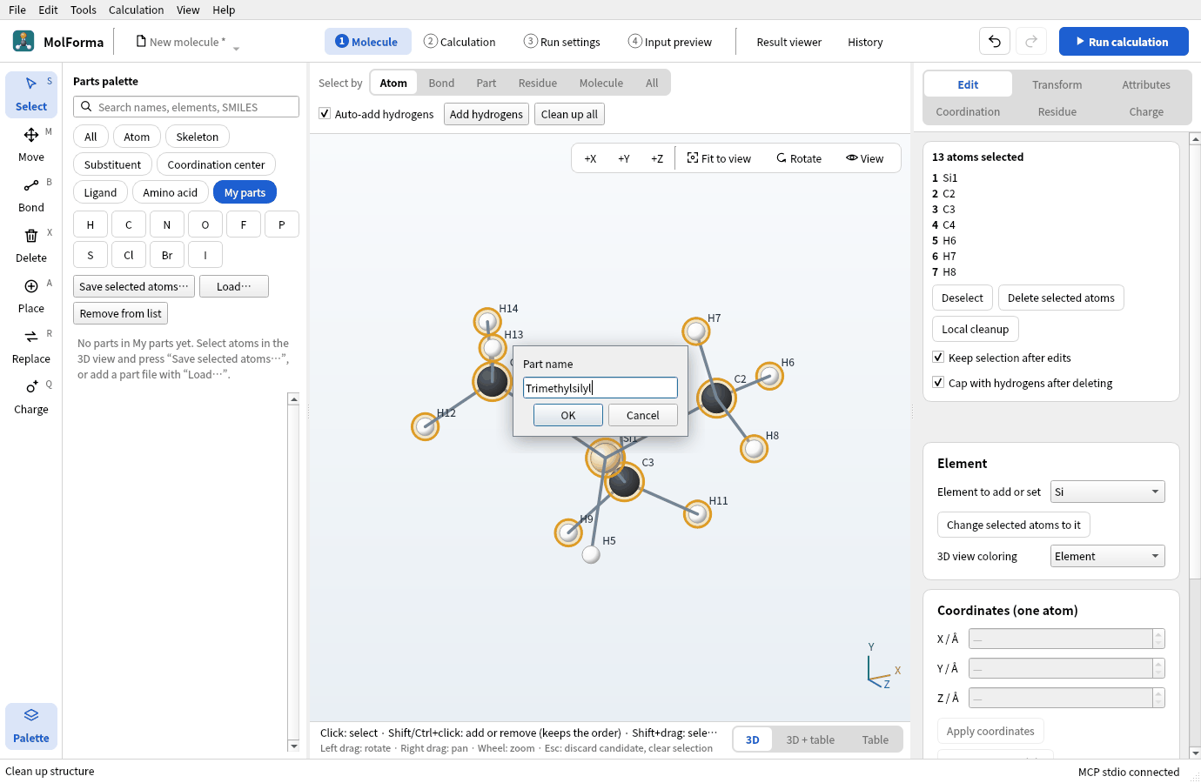Click the search magnifier in Parts palette
Viewport: 1201px width, 783px height.
86,107
